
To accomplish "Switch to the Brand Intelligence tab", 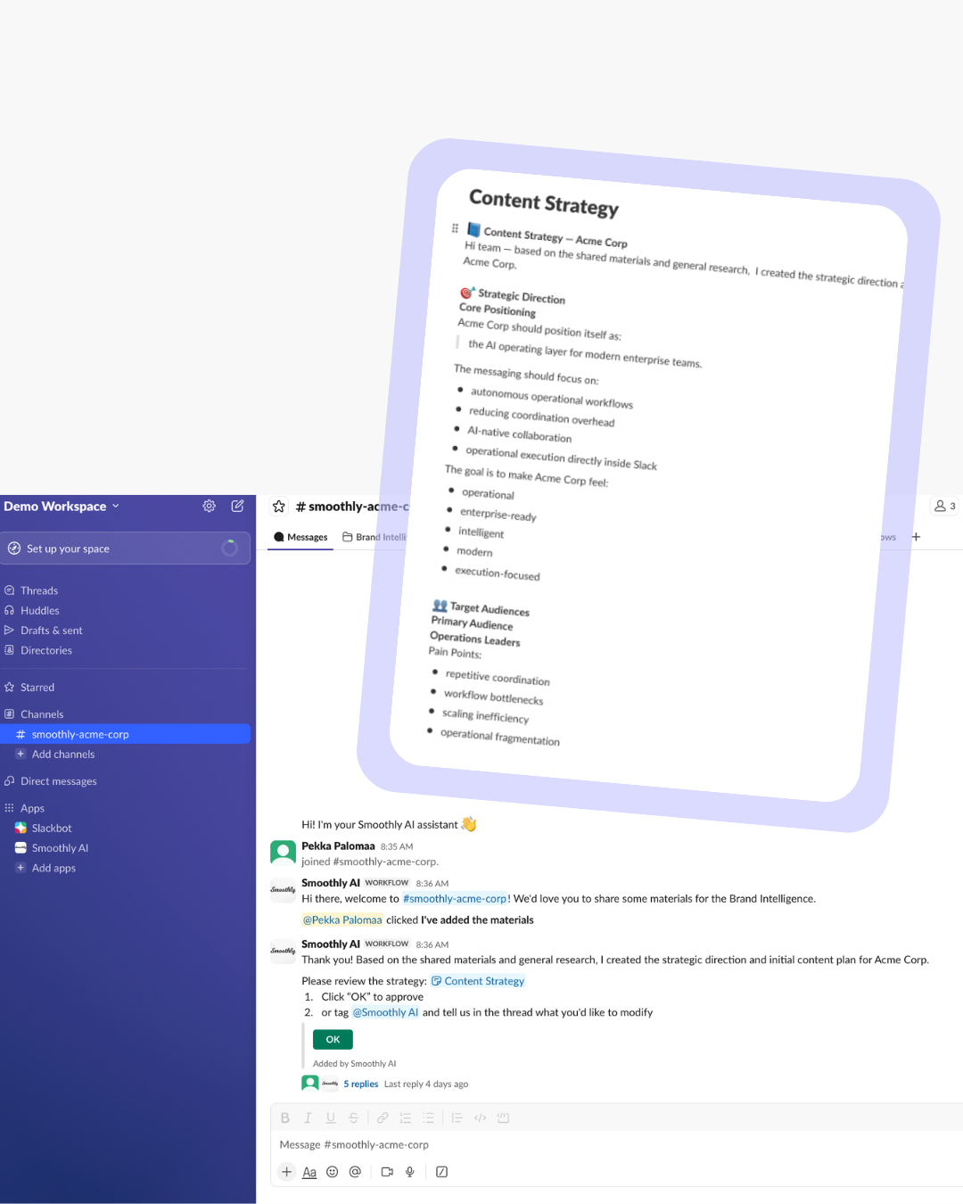I will (374, 537).
